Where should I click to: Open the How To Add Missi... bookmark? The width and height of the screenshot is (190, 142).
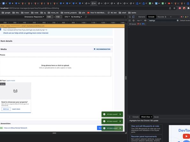tap(96, 13)
